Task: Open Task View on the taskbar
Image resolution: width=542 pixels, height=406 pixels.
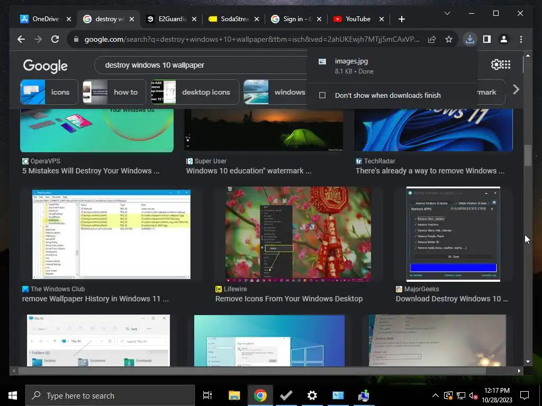Action: [x=207, y=395]
